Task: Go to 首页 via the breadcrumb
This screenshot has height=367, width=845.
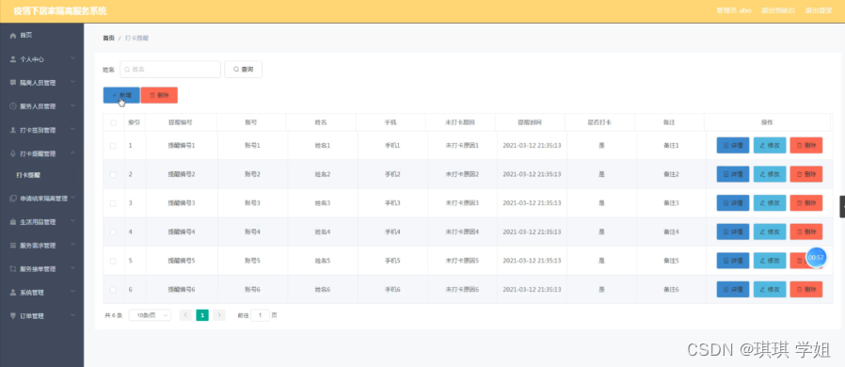Action: tap(108, 39)
